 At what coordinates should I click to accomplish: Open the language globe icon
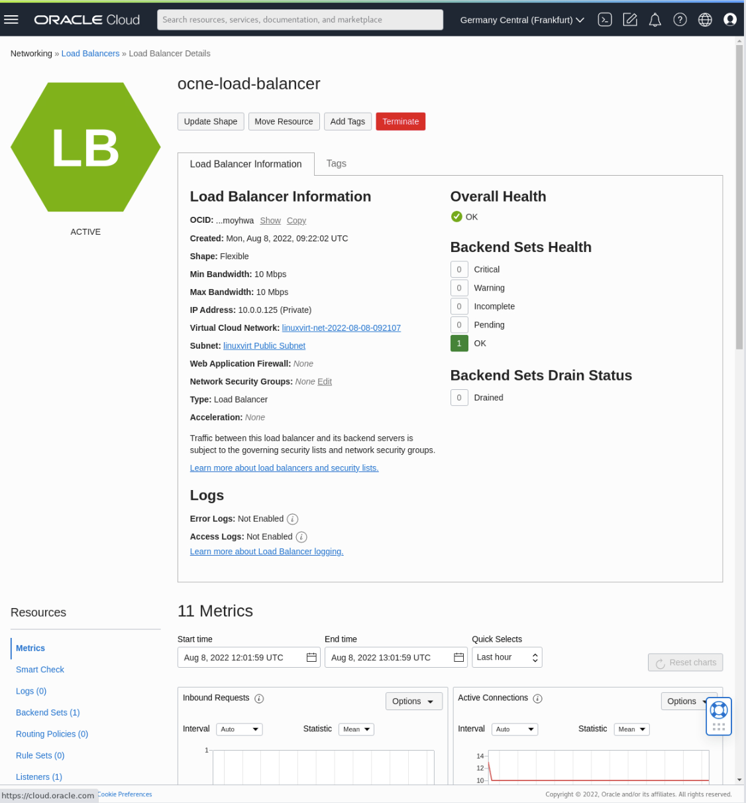pos(705,19)
